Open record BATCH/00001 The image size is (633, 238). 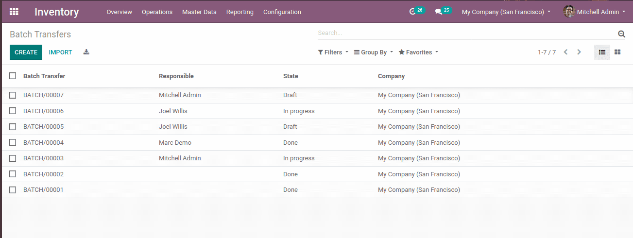pyautogui.click(x=43, y=190)
